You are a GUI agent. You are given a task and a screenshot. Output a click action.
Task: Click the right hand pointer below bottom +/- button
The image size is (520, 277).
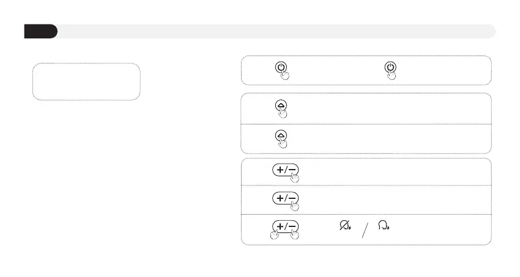[296, 235]
